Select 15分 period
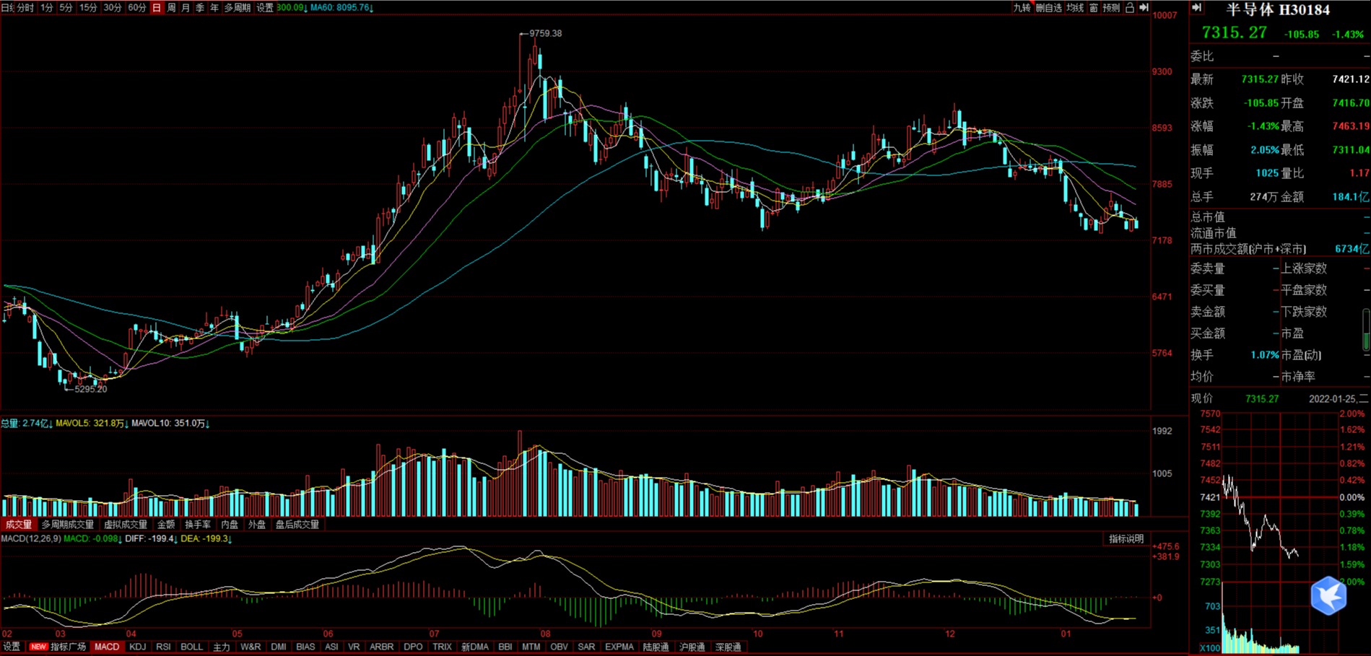Viewport: 1371px width, 656px height. [x=88, y=7]
